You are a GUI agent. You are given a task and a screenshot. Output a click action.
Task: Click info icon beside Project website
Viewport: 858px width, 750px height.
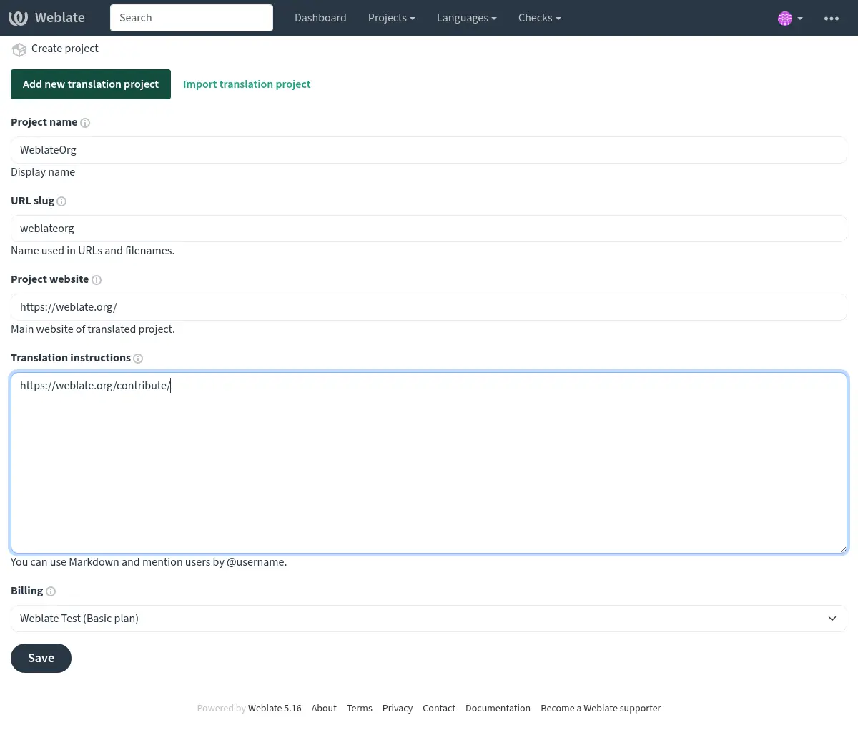click(x=97, y=280)
